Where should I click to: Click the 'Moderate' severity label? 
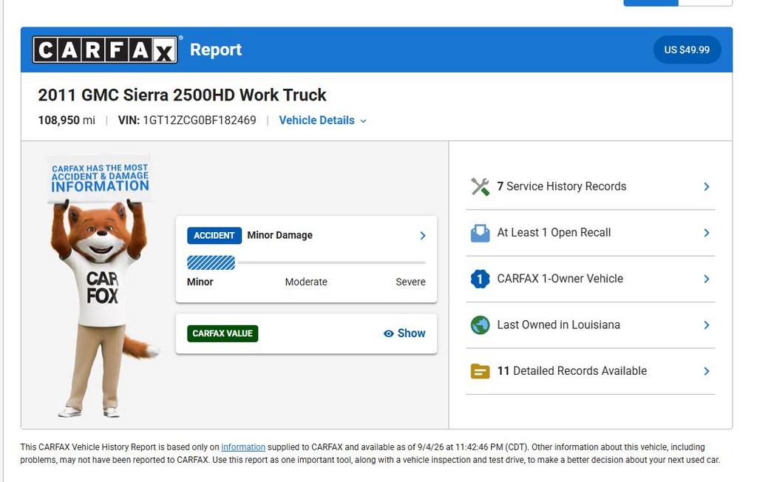pos(306,282)
